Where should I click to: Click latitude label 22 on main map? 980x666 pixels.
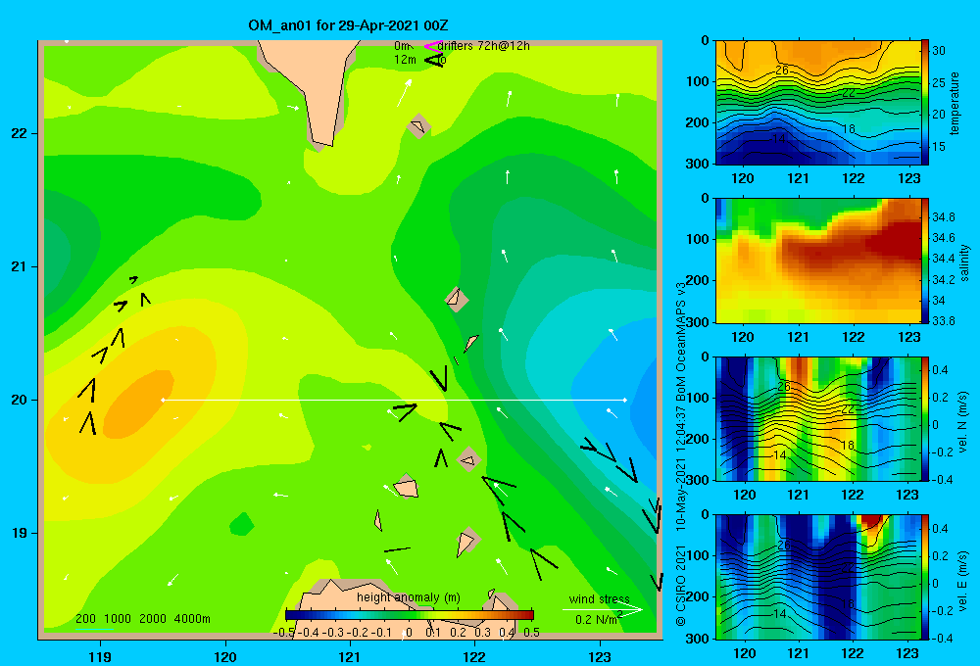coord(19,133)
